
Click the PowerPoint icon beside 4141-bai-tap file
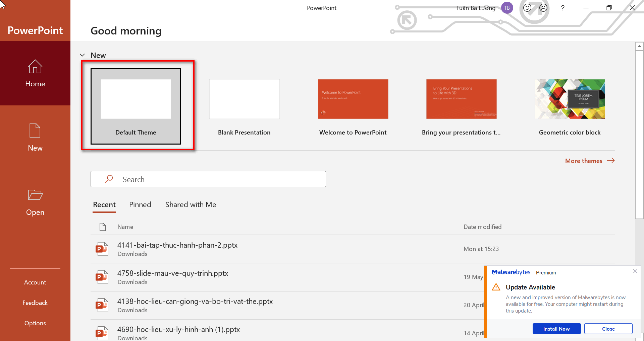(102, 249)
